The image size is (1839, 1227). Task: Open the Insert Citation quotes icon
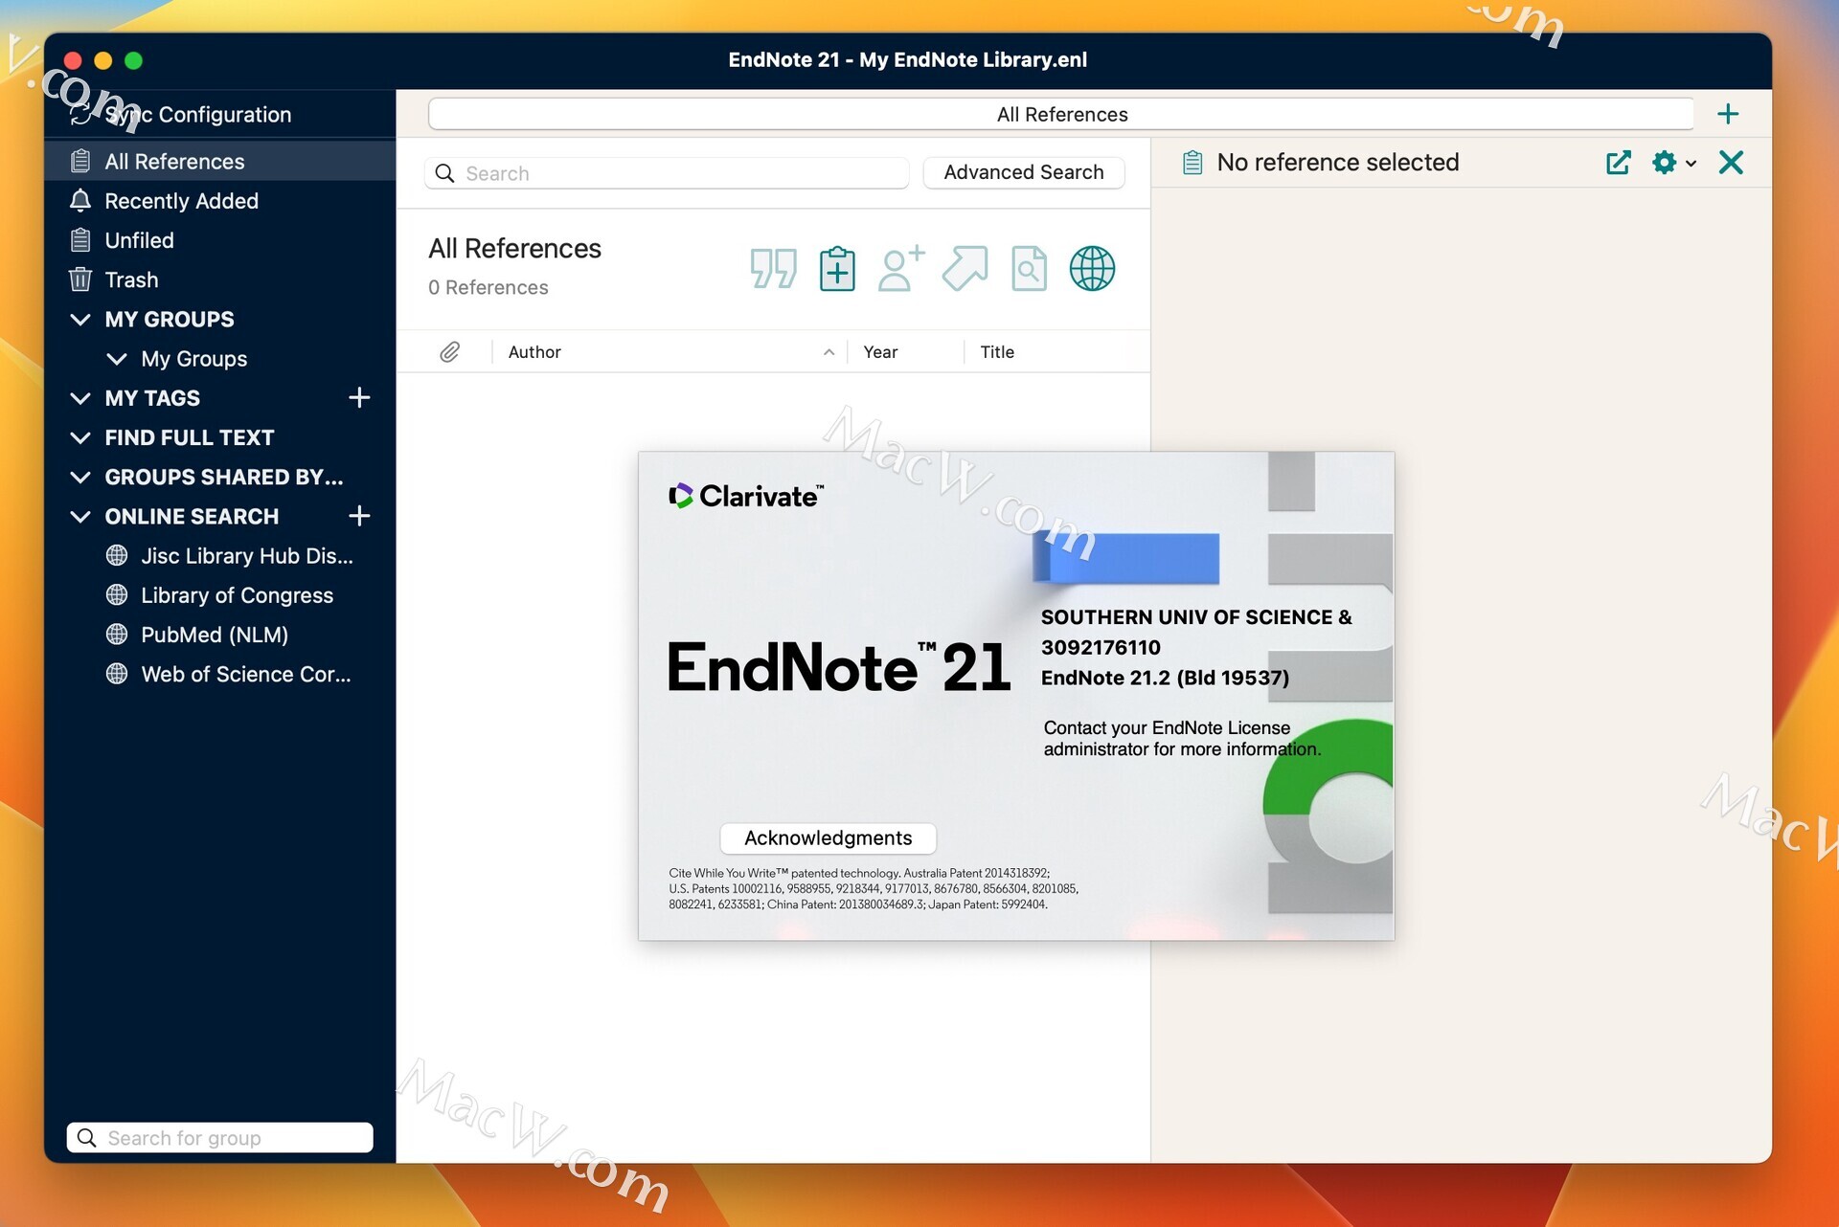pos(773,269)
